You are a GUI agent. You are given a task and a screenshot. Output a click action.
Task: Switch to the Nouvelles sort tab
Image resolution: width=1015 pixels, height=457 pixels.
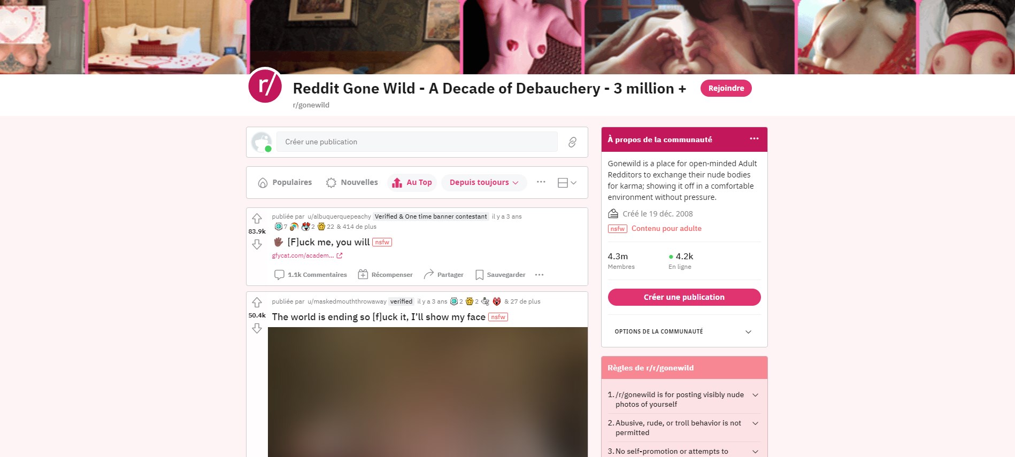[x=352, y=183]
